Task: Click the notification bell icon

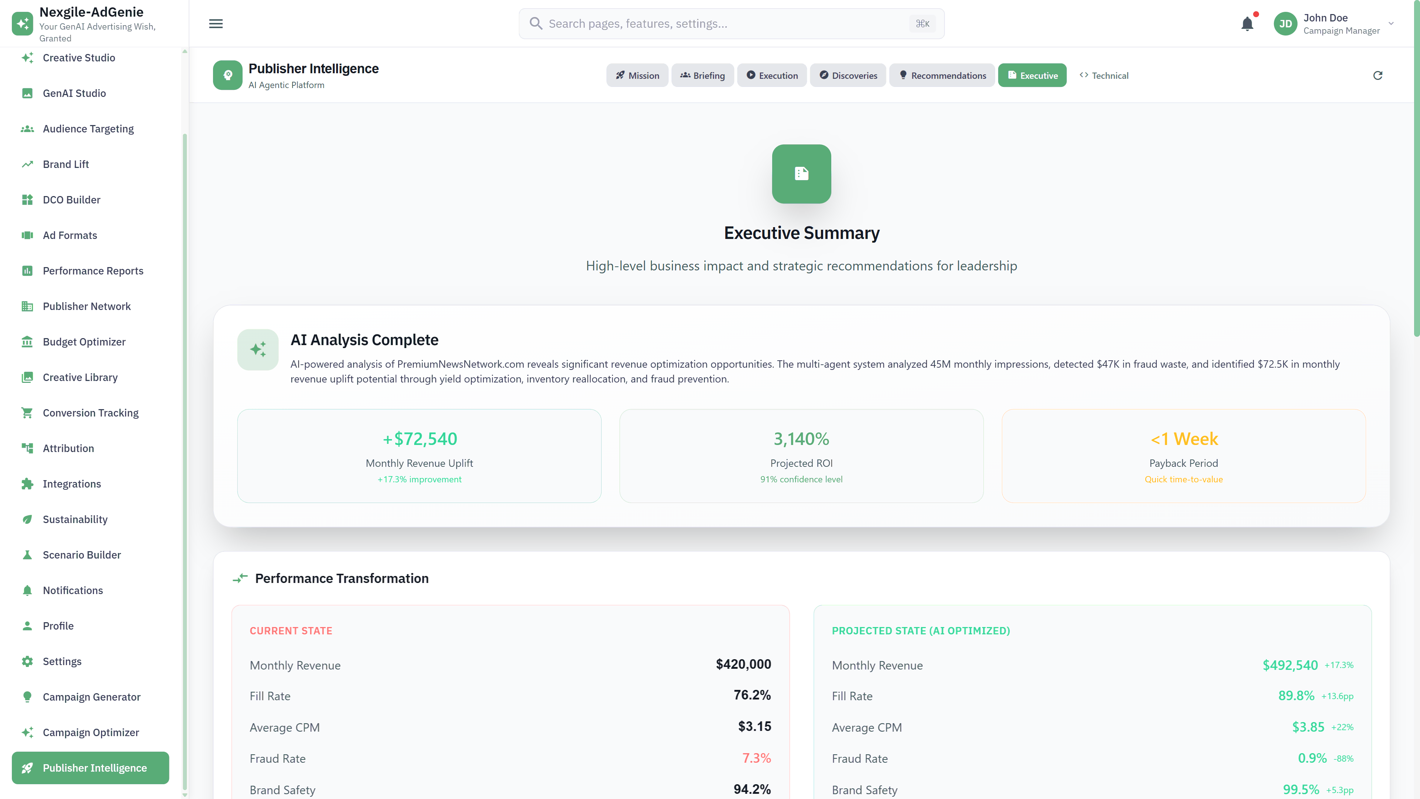Action: (x=1247, y=24)
